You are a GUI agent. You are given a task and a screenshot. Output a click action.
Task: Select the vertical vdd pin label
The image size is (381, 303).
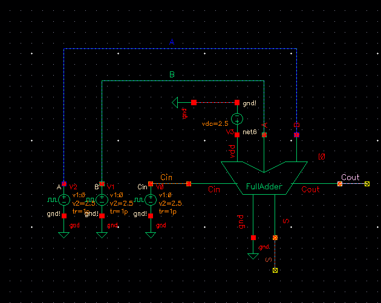[232, 151]
